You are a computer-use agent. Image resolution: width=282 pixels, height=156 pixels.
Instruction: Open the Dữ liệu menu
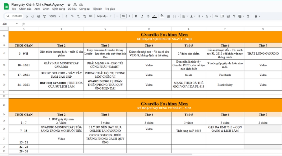point(72,9)
